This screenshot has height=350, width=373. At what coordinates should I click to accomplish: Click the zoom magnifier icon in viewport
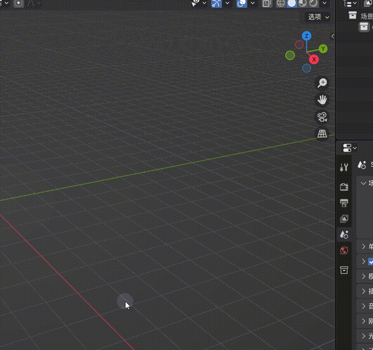pos(322,83)
